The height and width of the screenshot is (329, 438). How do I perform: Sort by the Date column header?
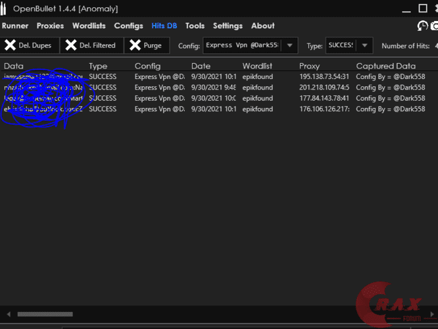coord(201,66)
